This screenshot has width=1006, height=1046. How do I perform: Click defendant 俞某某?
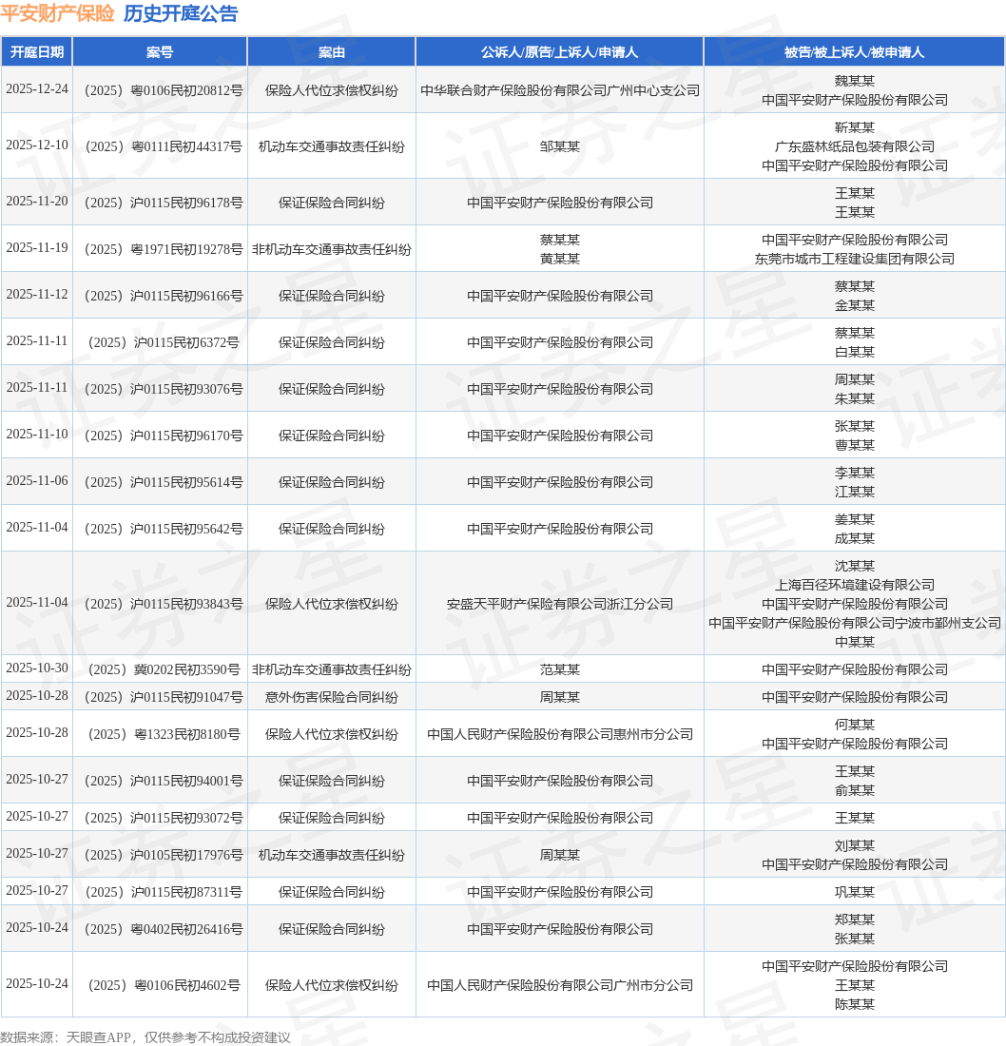(x=855, y=791)
